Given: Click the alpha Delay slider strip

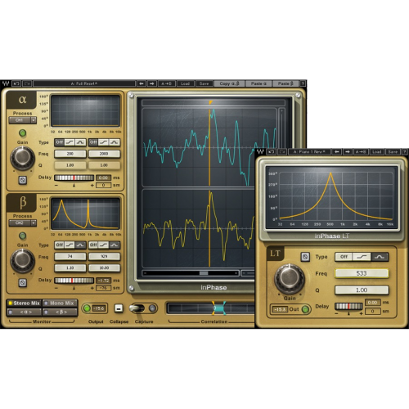Looking at the screenshot, I should pos(74,178).
